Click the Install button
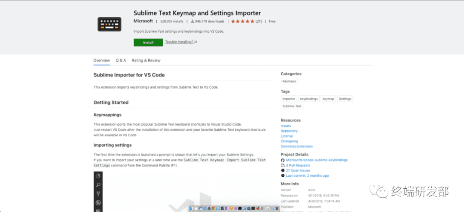 tap(148, 42)
